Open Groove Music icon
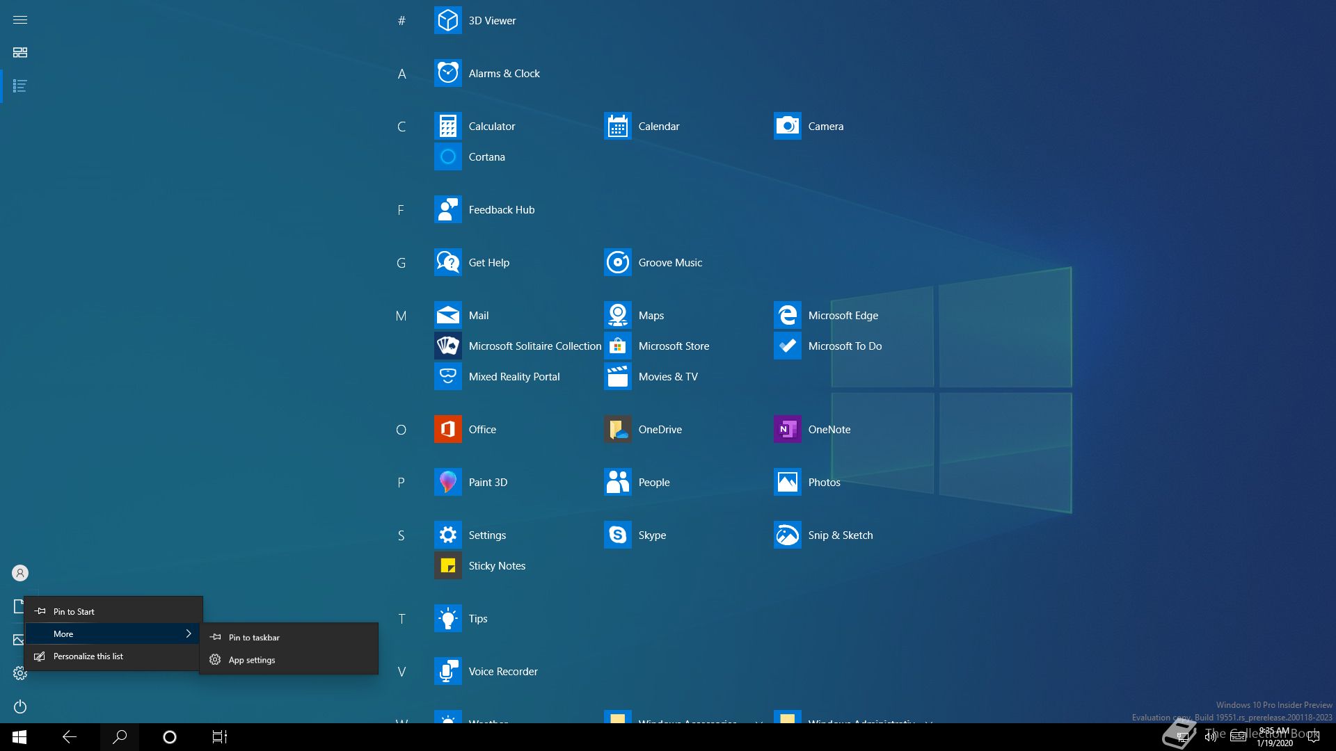The height and width of the screenshot is (751, 1336). click(617, 262)
